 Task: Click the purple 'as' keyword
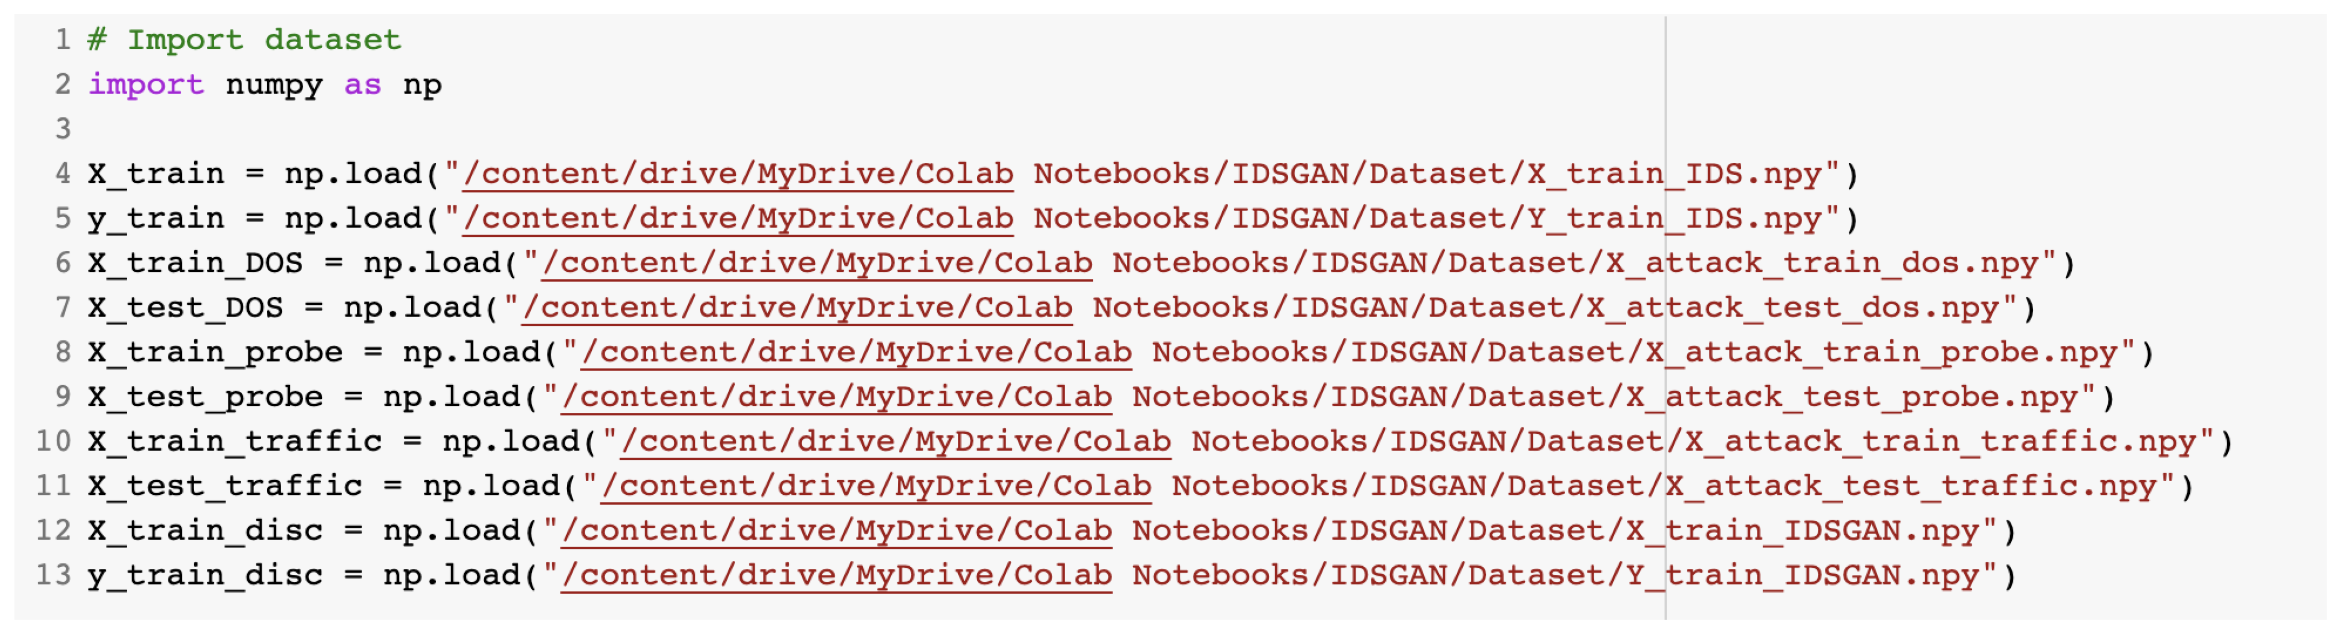[362, 84]
